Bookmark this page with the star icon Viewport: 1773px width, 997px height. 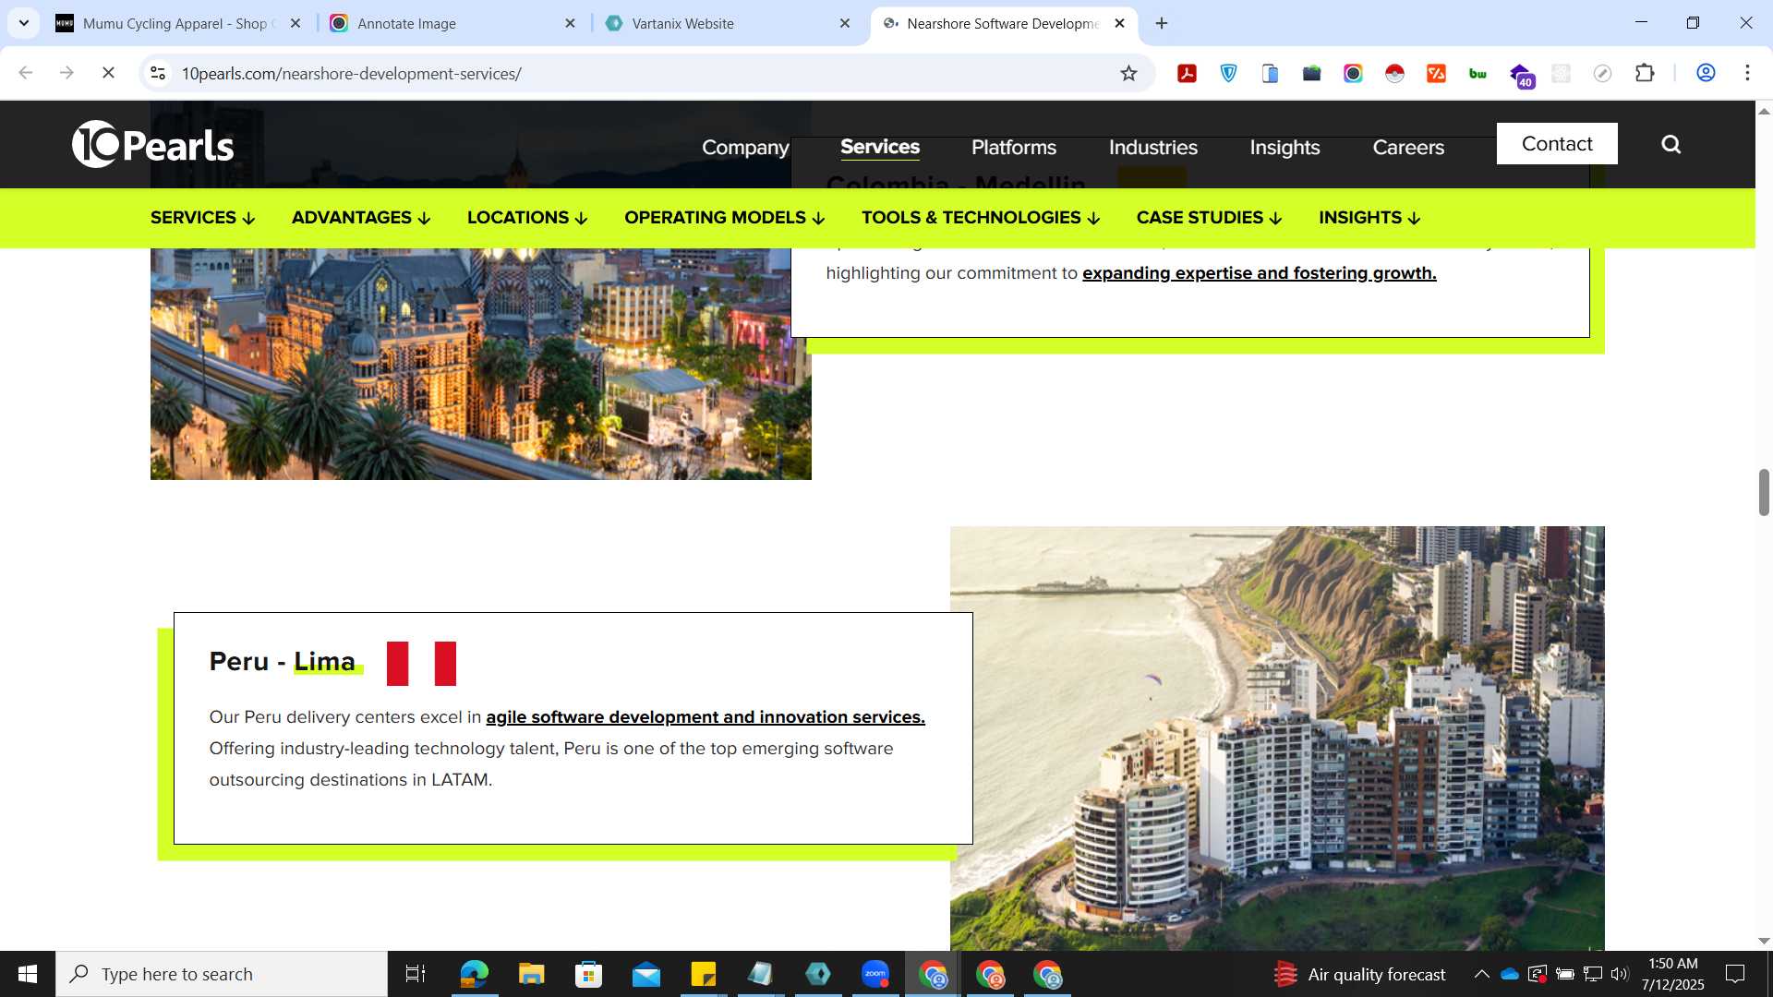(1128, 74)
